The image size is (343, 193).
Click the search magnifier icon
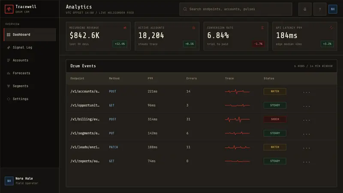[185, 9]
